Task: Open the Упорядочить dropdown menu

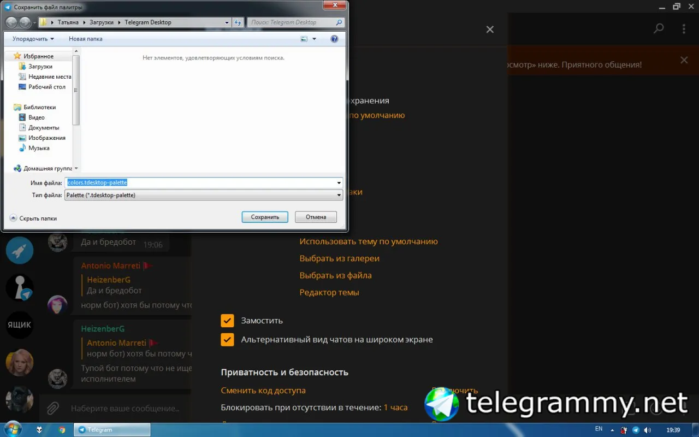Action: click(x=33, y=39)
